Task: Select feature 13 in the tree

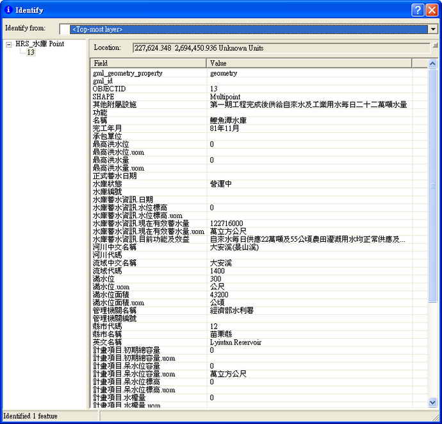Action: [x=30, y=53]
